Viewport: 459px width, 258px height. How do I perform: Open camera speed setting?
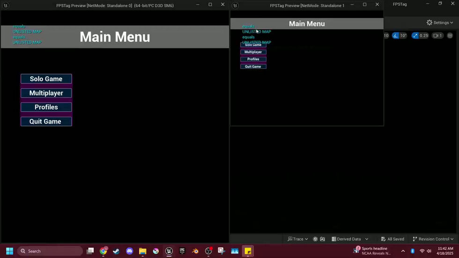point(438,36)
